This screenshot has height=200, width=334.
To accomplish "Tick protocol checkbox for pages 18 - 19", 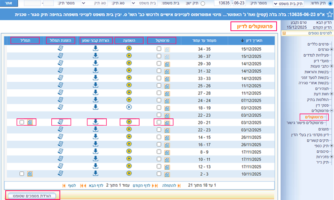I will pyautogui.click(x=159, y=107).
